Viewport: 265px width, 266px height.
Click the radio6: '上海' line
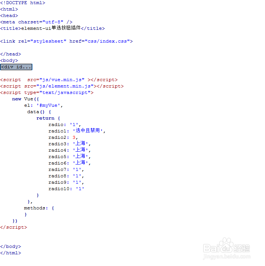pyautogui.click(x=69, y=163)
